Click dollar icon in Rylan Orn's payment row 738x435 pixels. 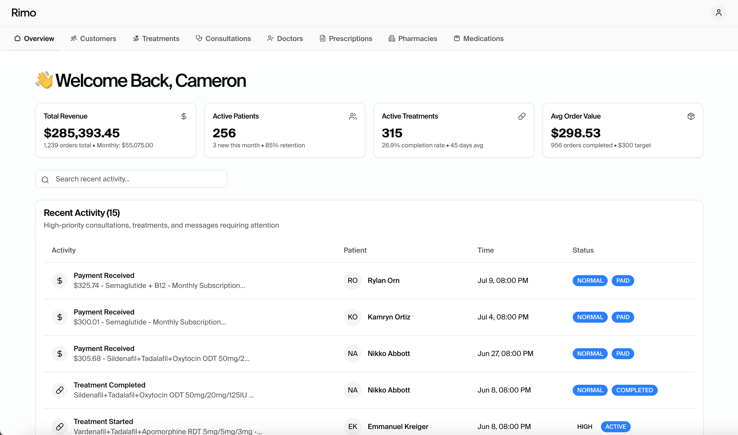click(x=60, y=280)
